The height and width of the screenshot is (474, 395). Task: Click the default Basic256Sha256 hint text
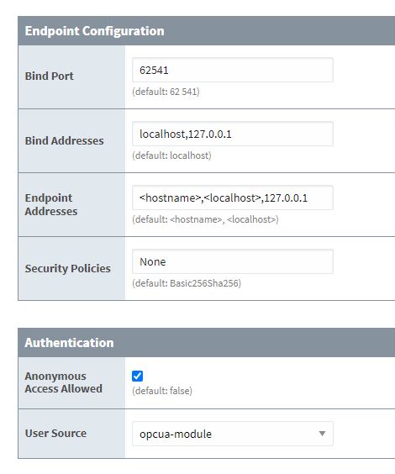pyautogui.click(x=187, y=283)
